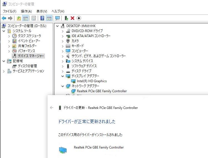Click the IDE ATA/ATAPI controller icon

click(68, 36)
